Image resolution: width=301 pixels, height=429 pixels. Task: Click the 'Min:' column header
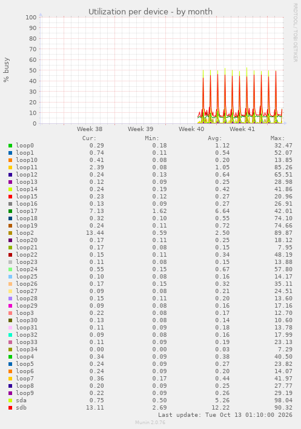pyautogui.click(x=152, y=138)
